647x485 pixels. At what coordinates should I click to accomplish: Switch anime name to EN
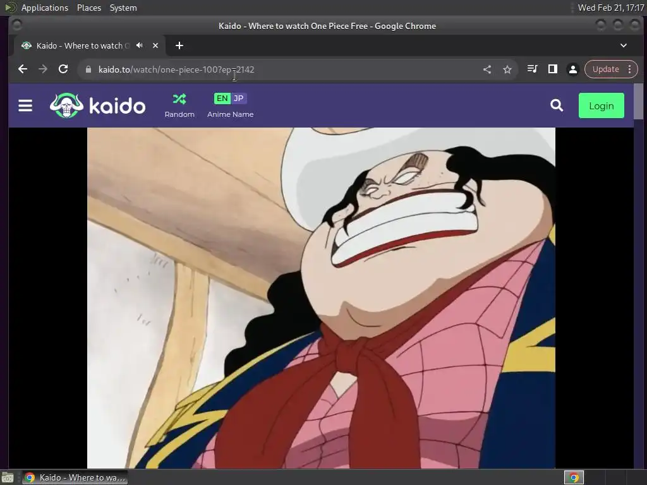coord(222,98)
